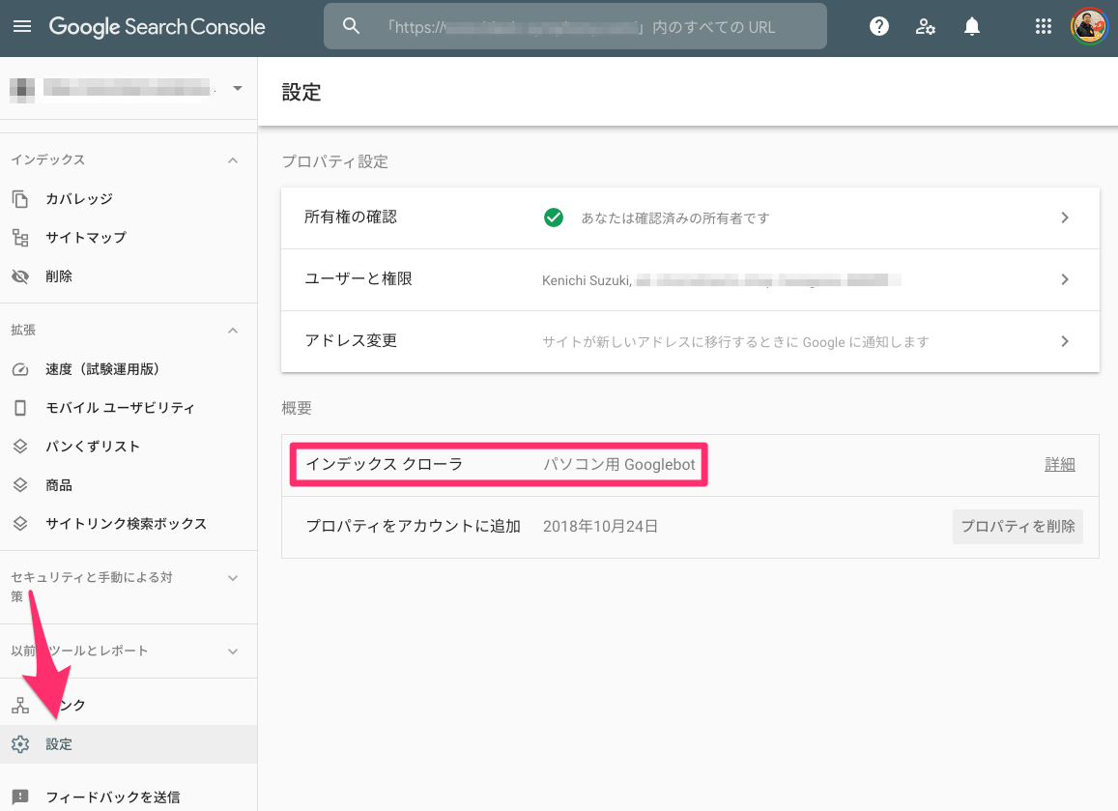
Task: Open 所有権の確認 row chevron
Action: [1065, 217]
